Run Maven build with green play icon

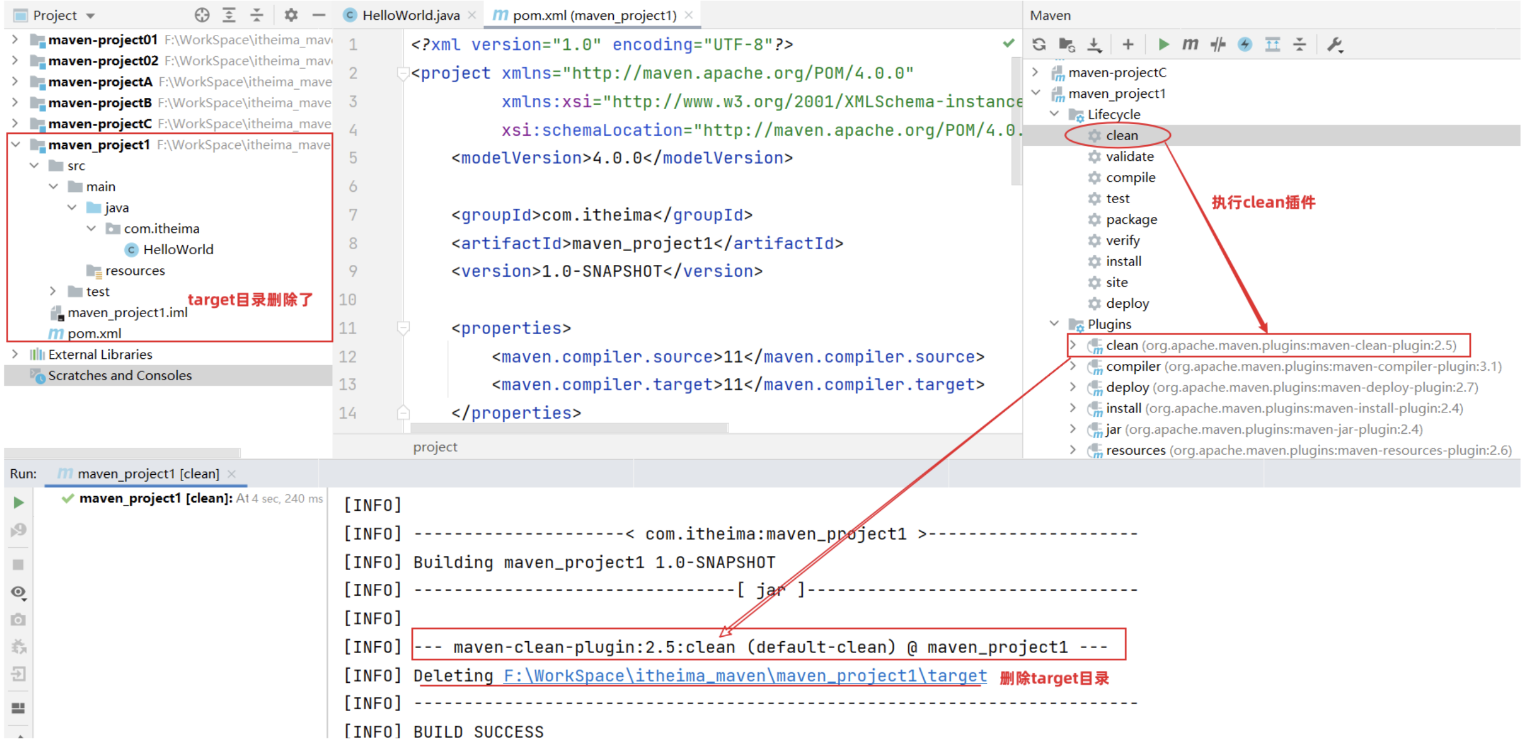pyautogui.click(x=1163, y=44)
